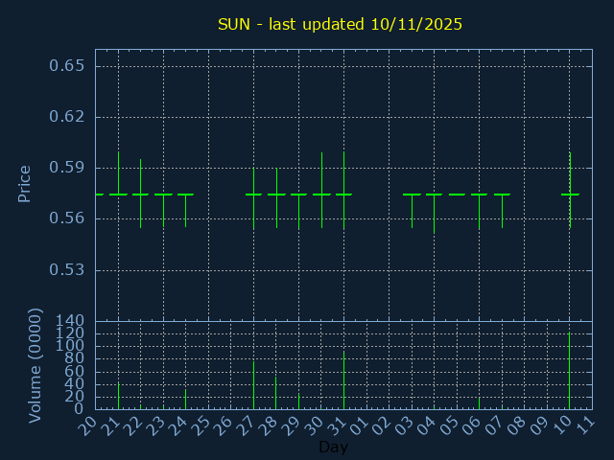
Task: Click the x-axis date label 25
Action: coord(202,425)
